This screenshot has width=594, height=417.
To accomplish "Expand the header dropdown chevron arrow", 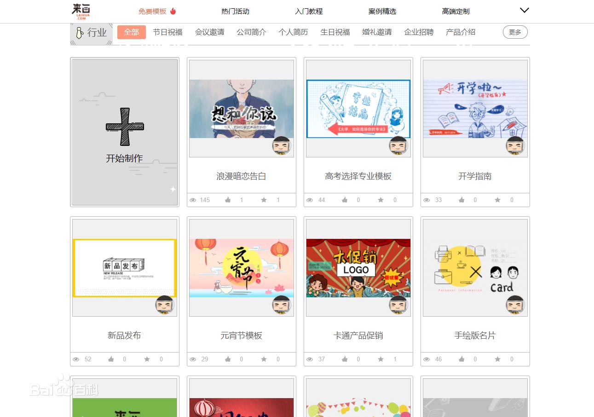I will coord(524,10).
